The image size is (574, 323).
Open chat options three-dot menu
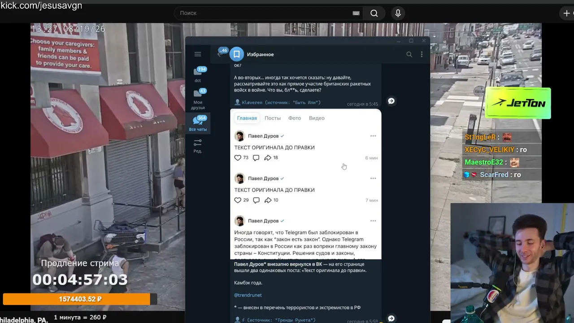pos(422,54)
